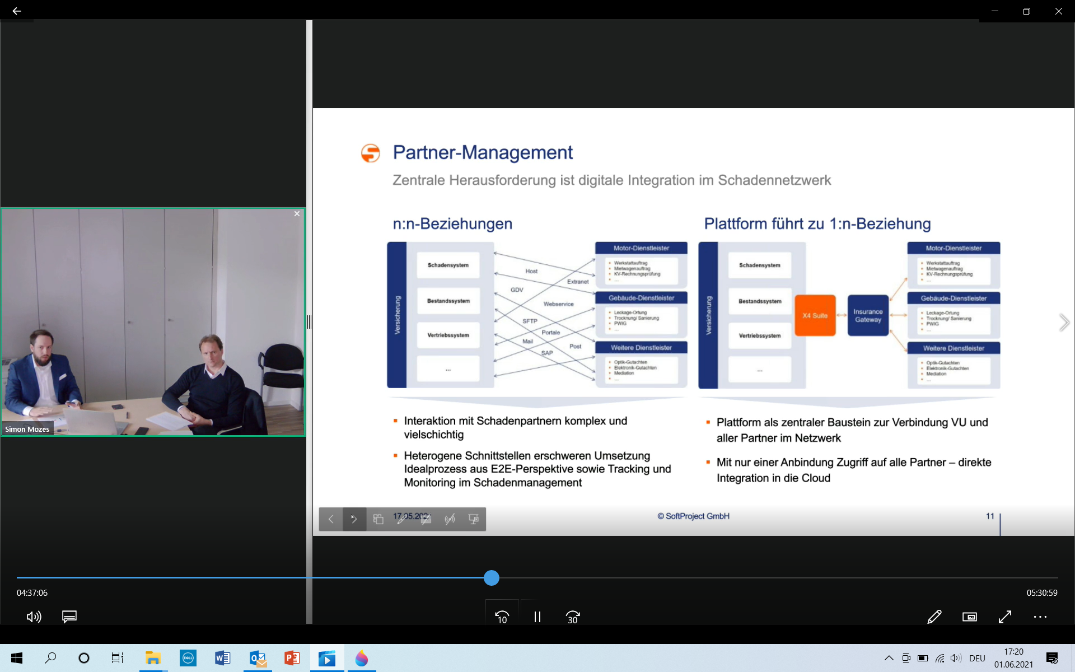Image resolution: width=1075 pixels, height=672 pixels.
Task: Open the pen draw tool in the player
Action: 934,617
